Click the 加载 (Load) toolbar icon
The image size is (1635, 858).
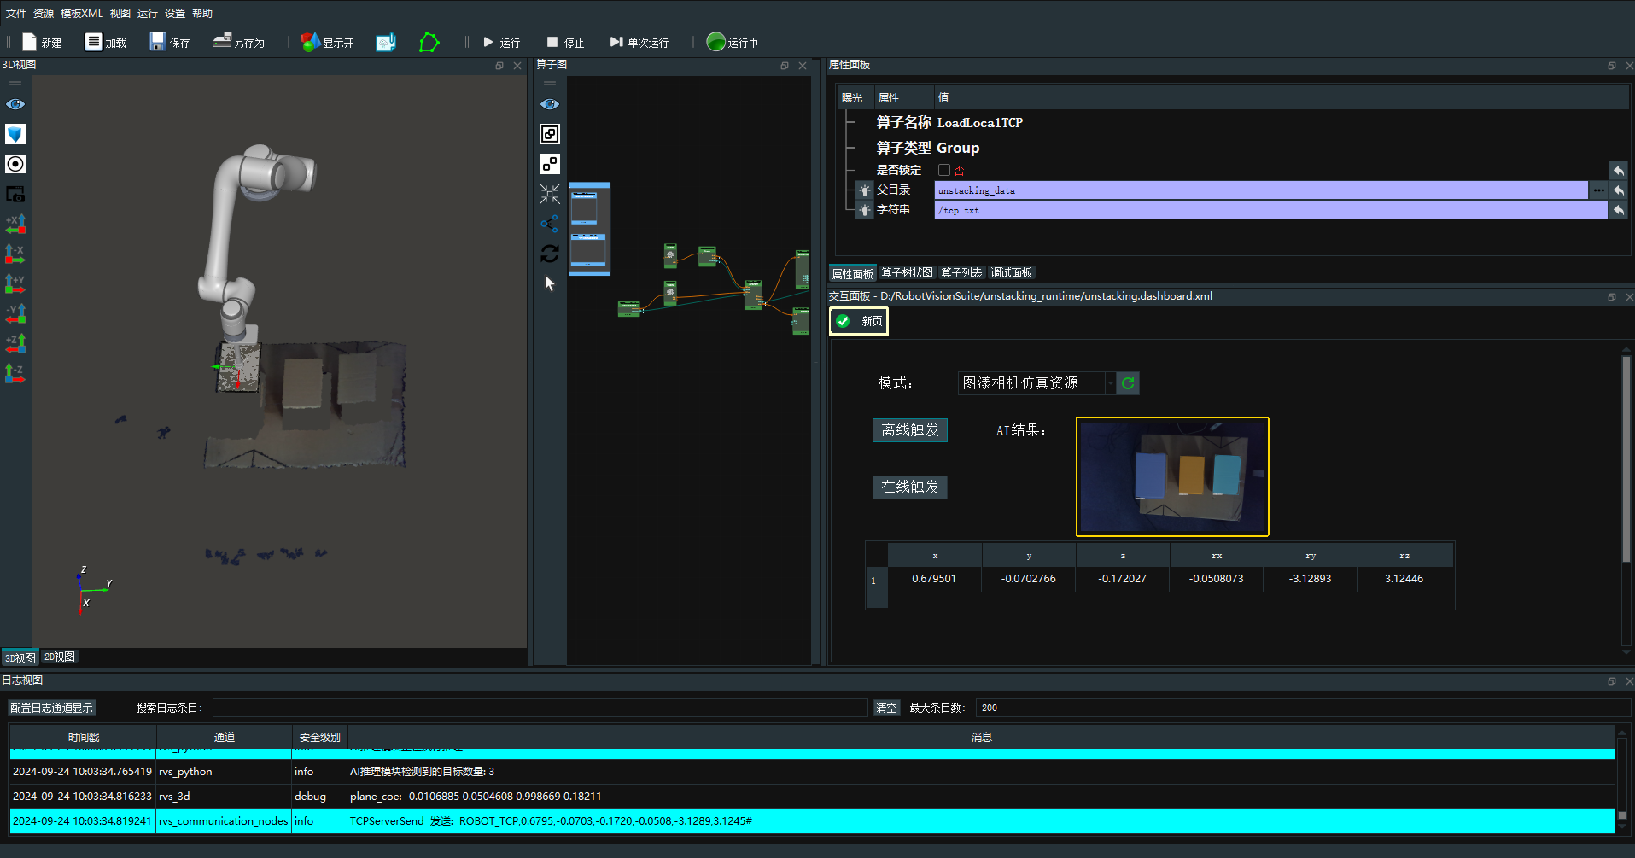[x=94, y=42]
